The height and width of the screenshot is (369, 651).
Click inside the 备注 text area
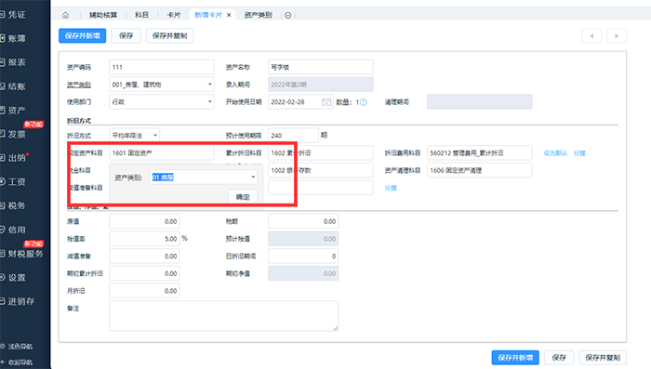(224, 316)
